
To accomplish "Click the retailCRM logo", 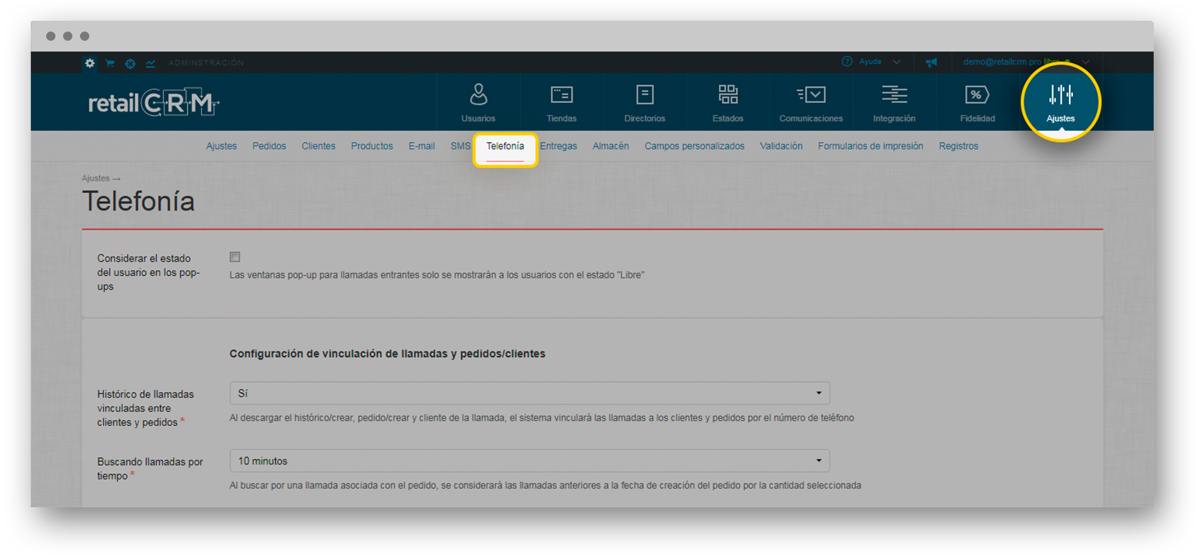I will (x=155, y=103).
